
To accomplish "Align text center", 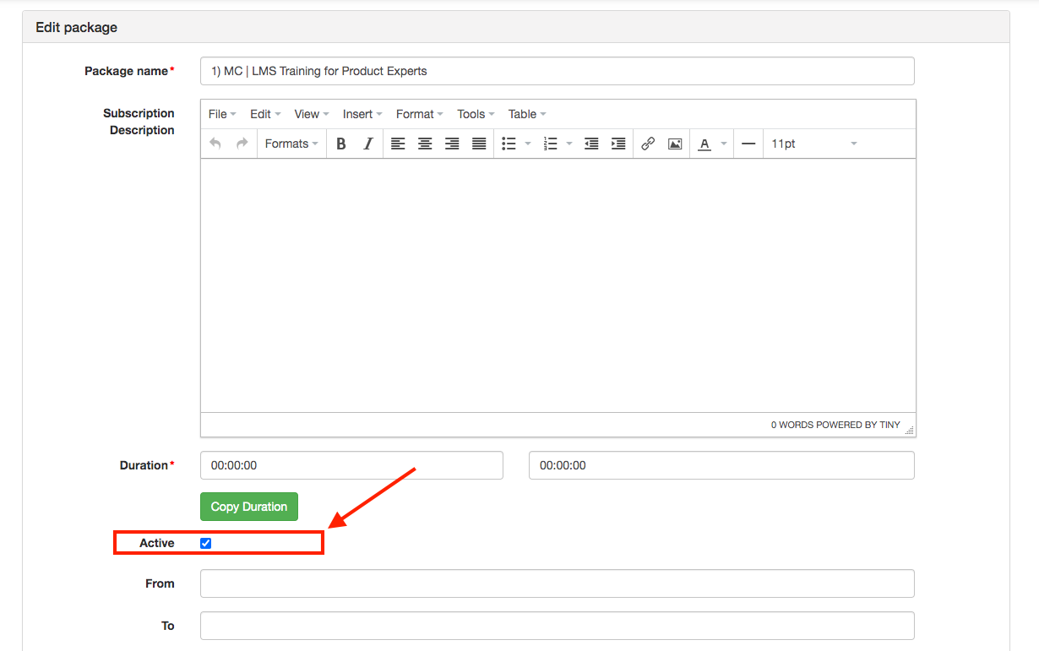I will click(425, 144).
